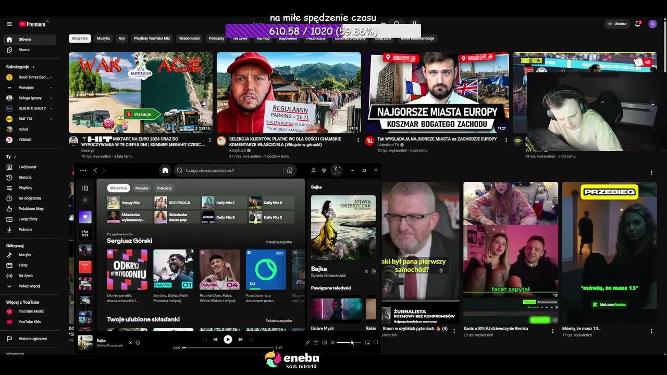Screen dimensions: 667x375
Task: Open Spotify queue icon
Action: (x=316, y=343)
